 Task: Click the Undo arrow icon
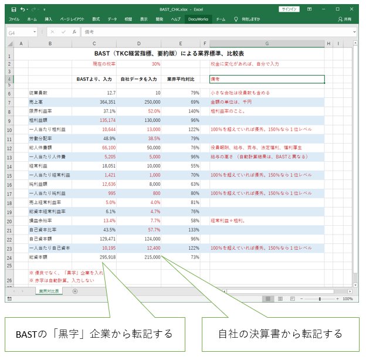23,9
